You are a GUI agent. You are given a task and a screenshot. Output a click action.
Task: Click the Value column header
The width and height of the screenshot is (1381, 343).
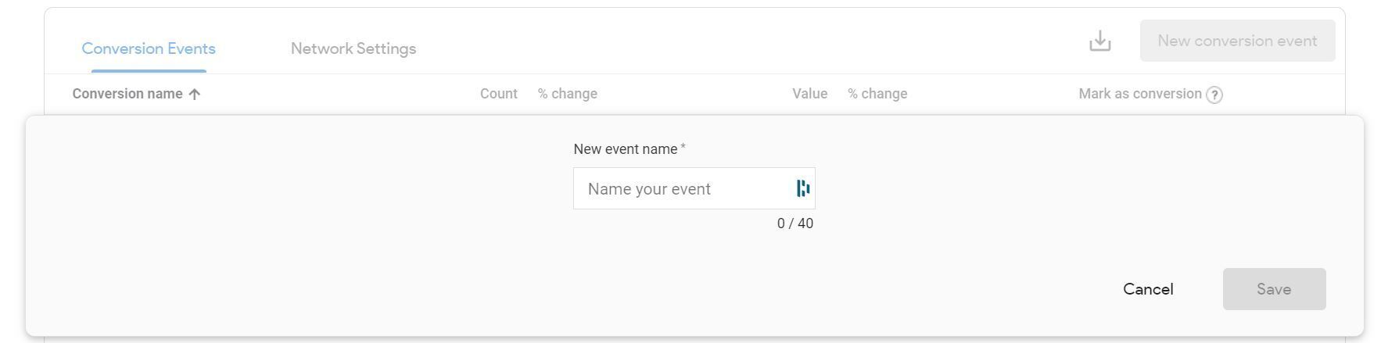pos(809,94)
